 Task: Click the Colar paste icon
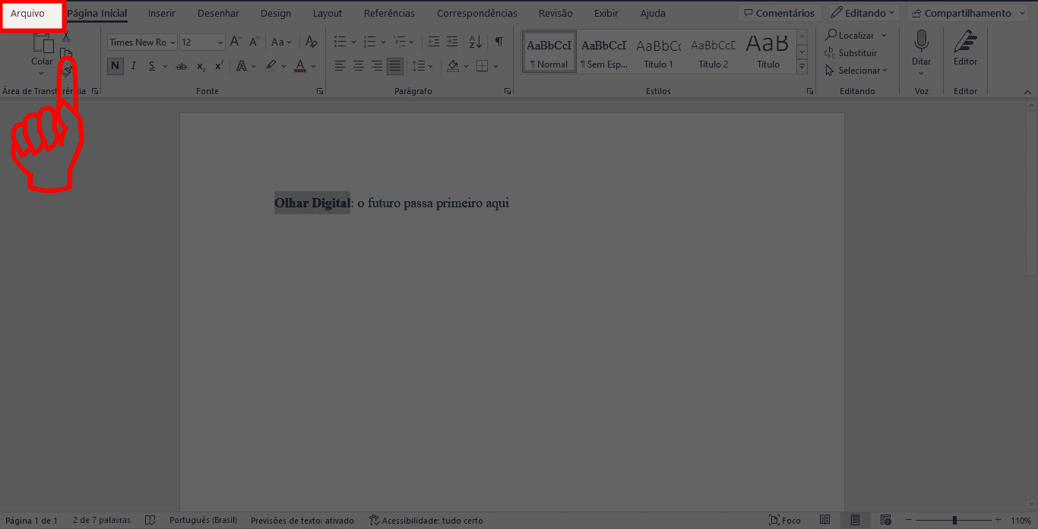[42, 44]
